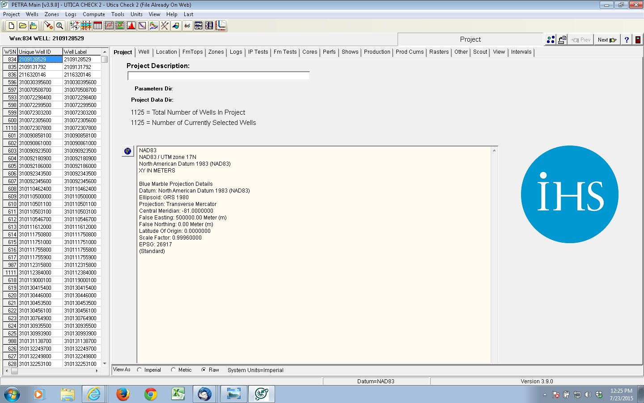The height and width of the screenshot is (403, 644).
Task: Open the Project menu
Action: (x=11, y=14)
